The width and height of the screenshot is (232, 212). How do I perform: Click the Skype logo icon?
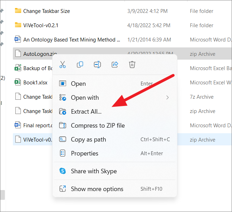click(63, 171)
